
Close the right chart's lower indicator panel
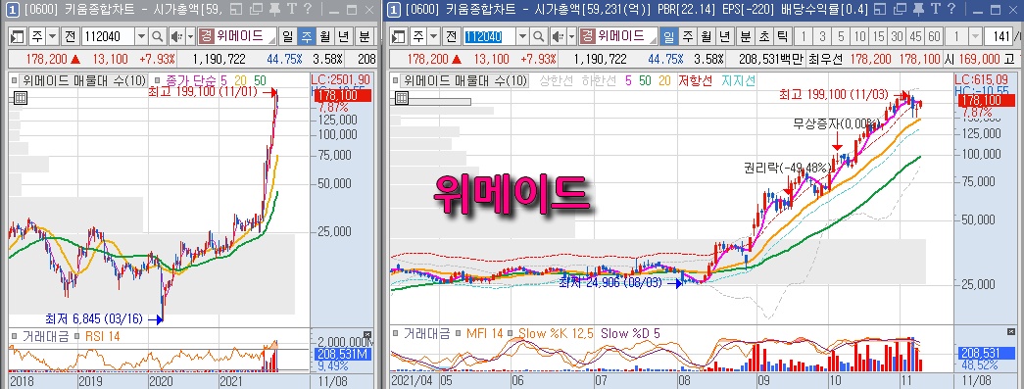(x=1012, y=331)
